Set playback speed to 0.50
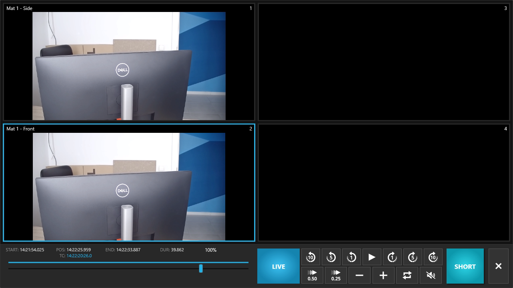The height and width of the screenshot is (288, 513). [x=312, y=275]
